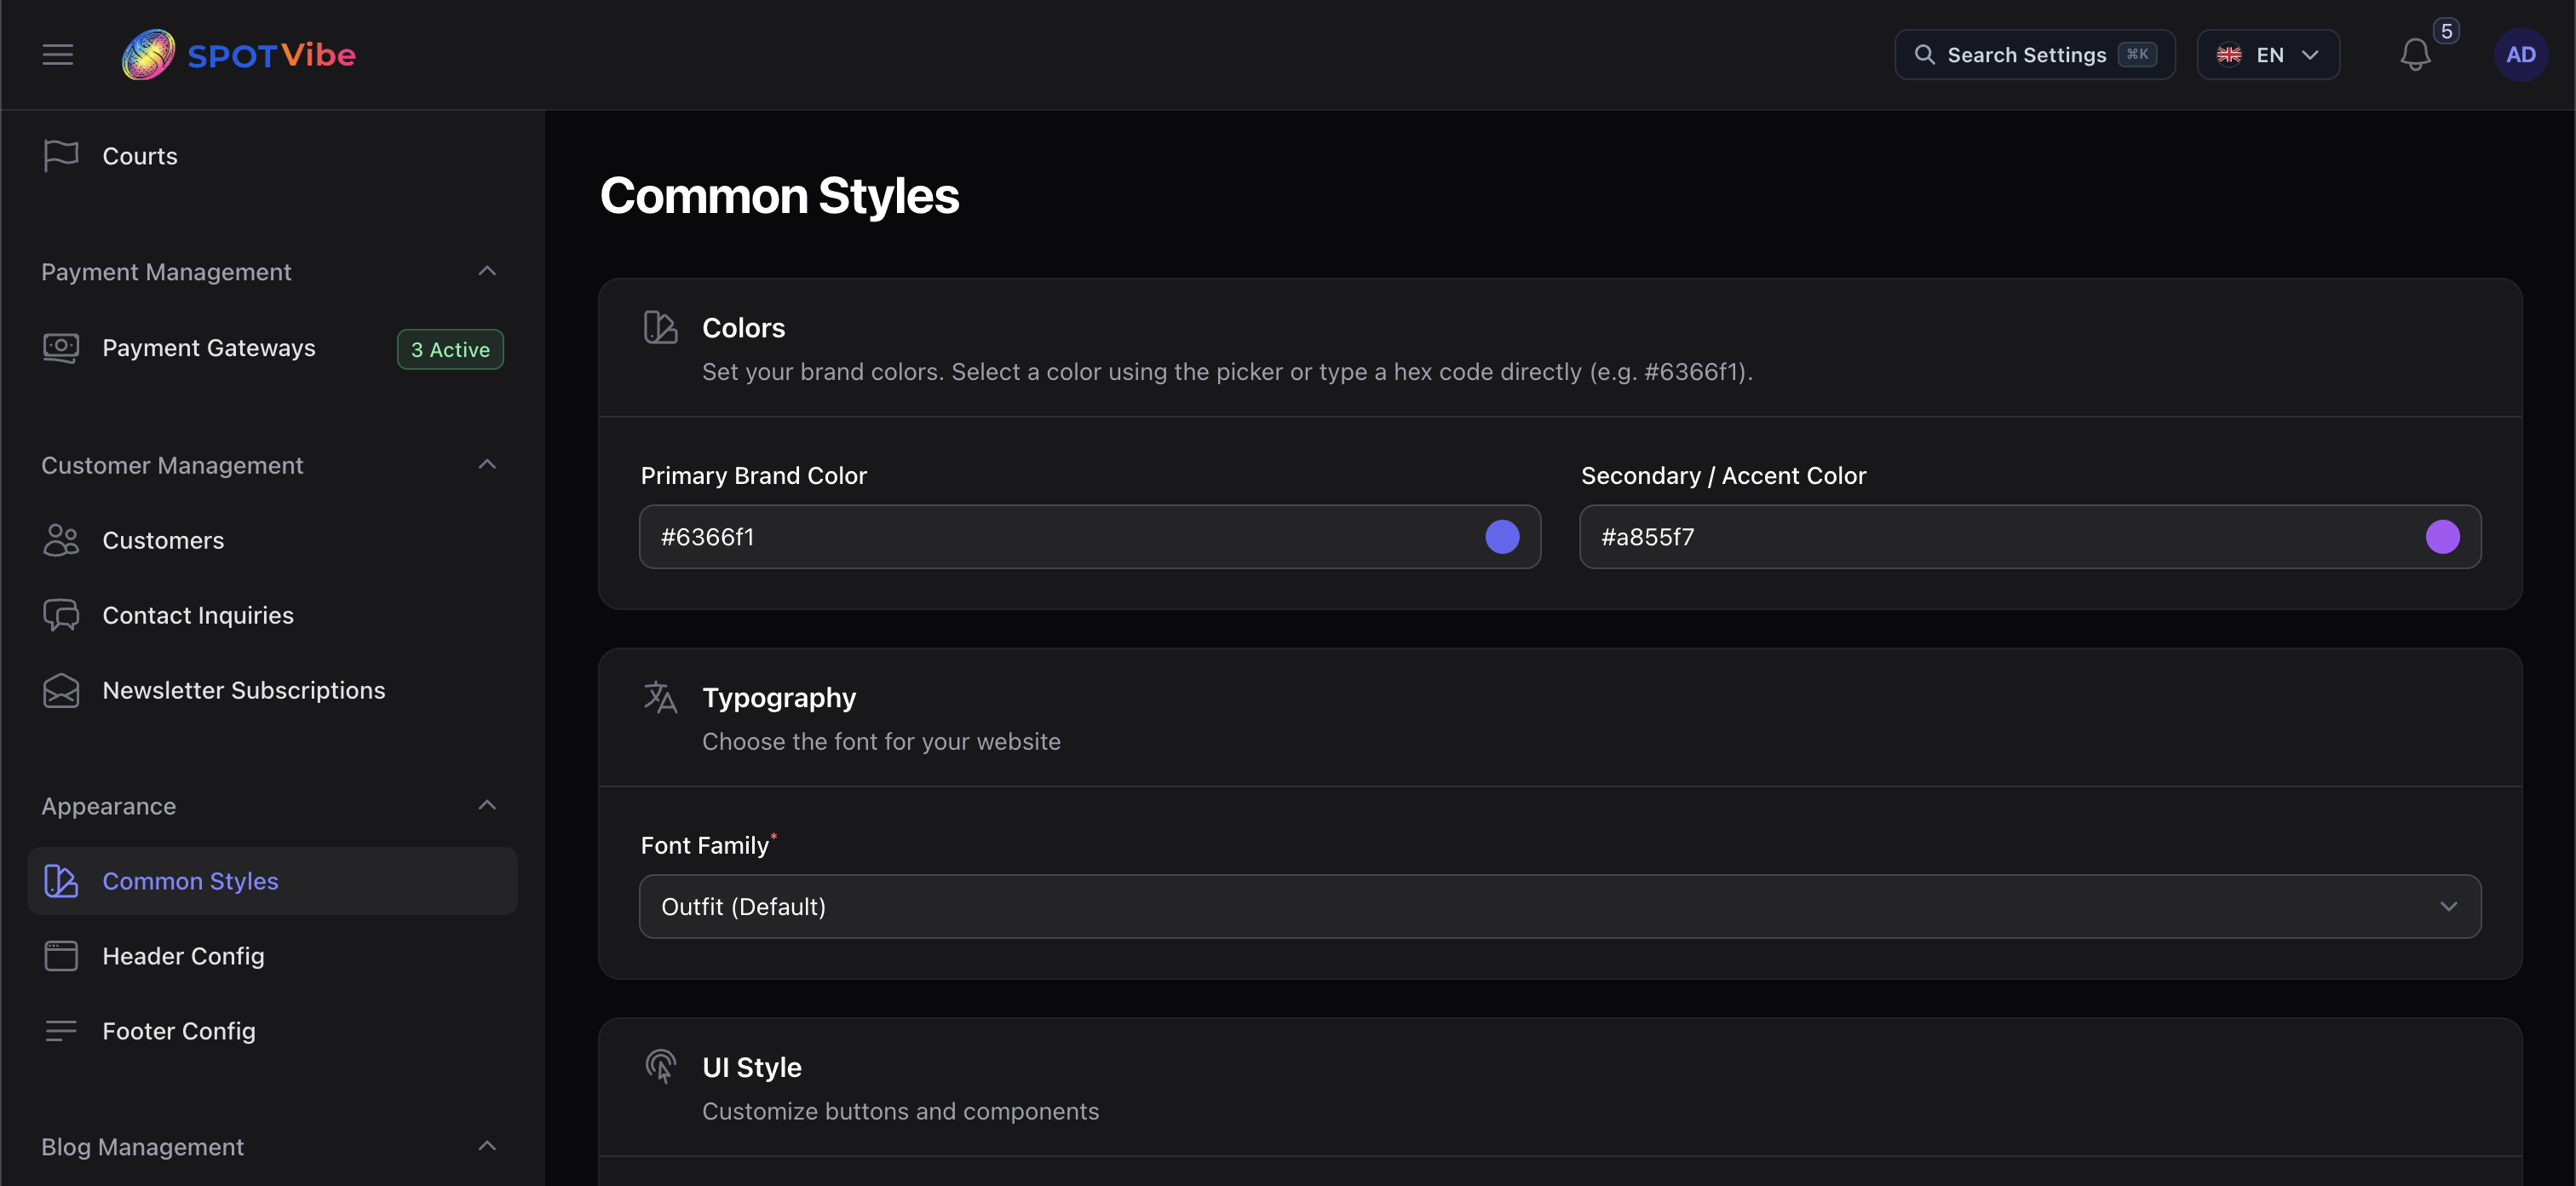This screenshot has width=2576, height=1186.
Task: Open the Courts menu item
Action: [x=272, y=156]
